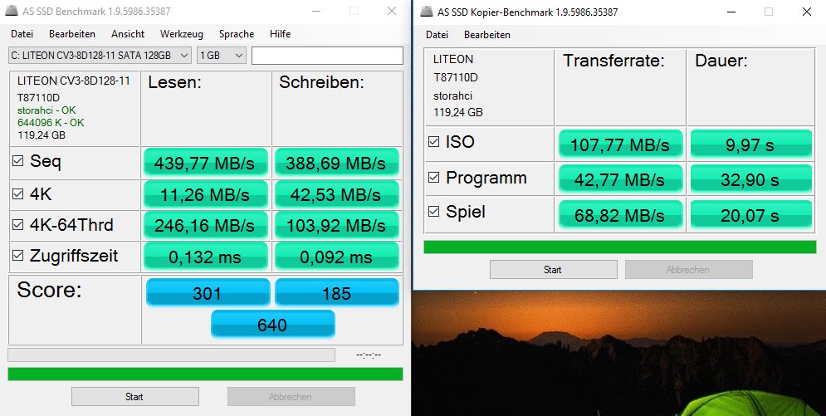
Task: Click the 119,24 GB text in Kopier-Benchmark
Action: point(457,112)
